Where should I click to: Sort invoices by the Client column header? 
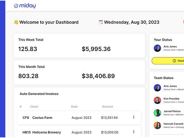(x=34, y=107)
